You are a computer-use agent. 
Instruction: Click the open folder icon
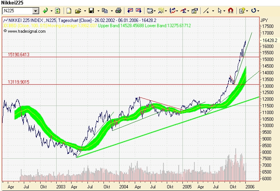point(78,11)
